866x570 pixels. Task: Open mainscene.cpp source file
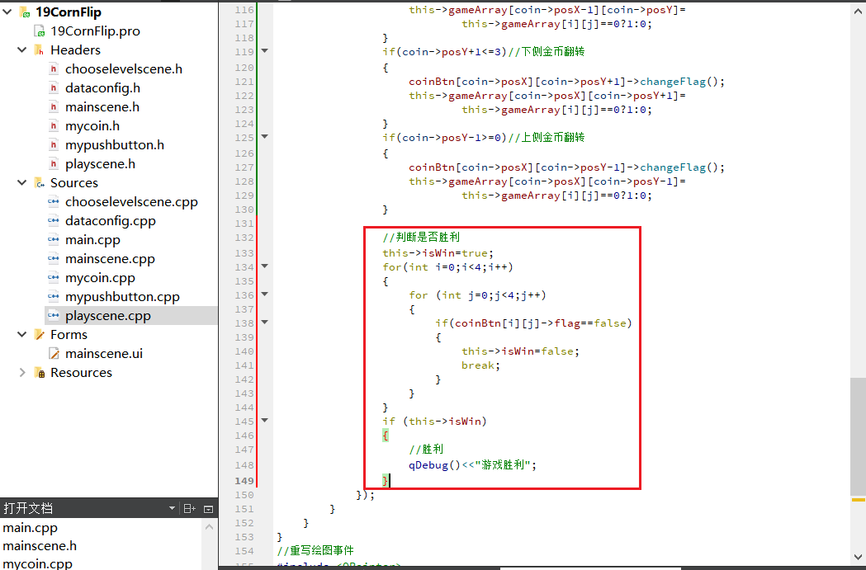point(109,259)
